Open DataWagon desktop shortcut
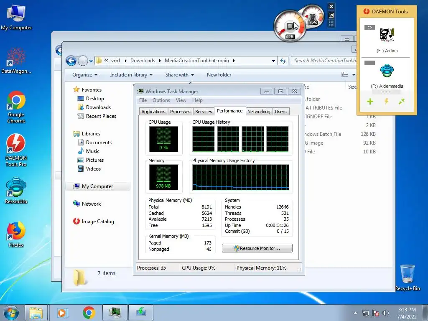The image size is (428, 321). coord(16,61)
